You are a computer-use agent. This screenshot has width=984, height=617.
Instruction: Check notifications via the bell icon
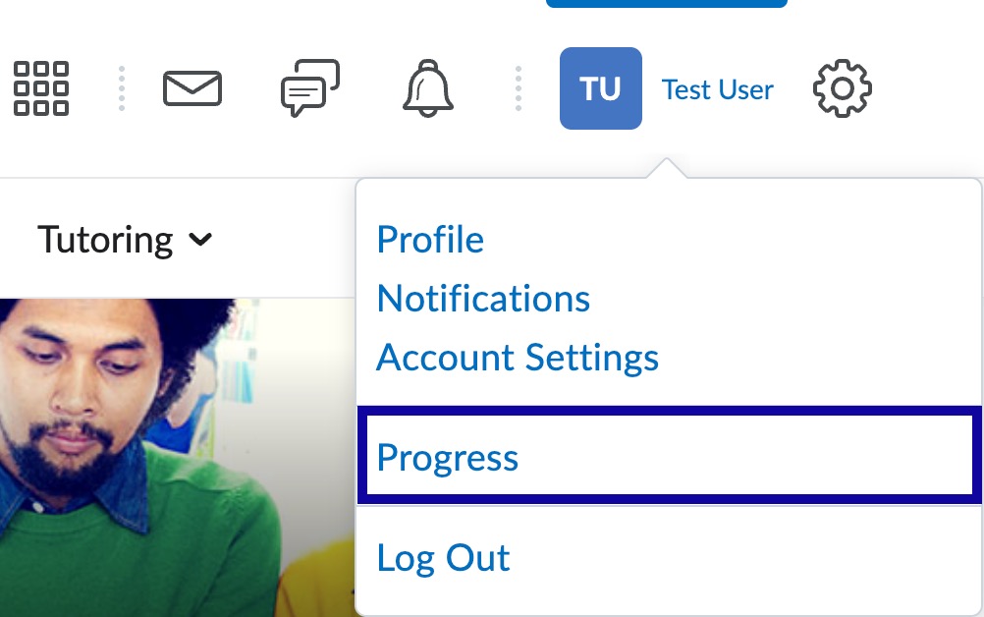pos(427,88)
